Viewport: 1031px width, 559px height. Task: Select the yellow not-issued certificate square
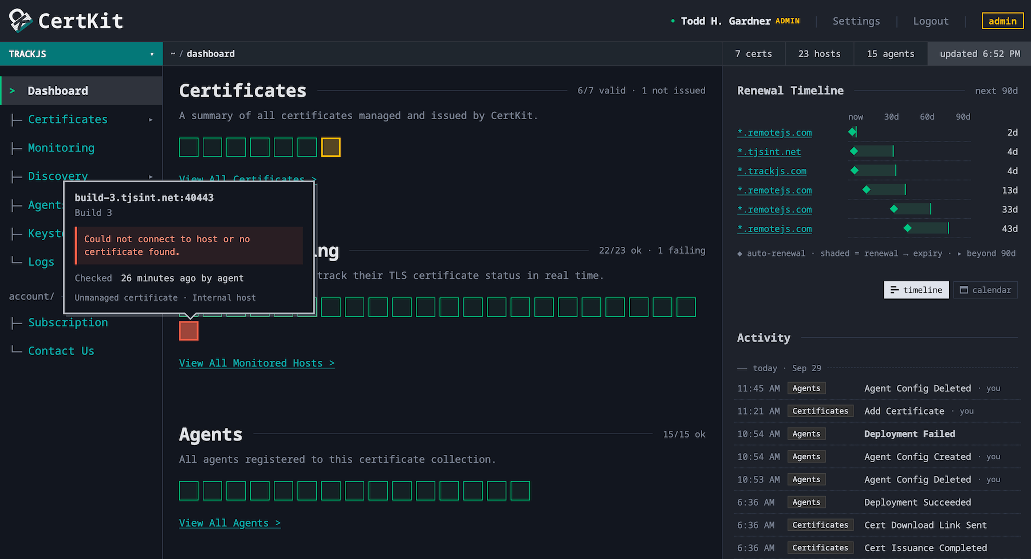point(331,147)
